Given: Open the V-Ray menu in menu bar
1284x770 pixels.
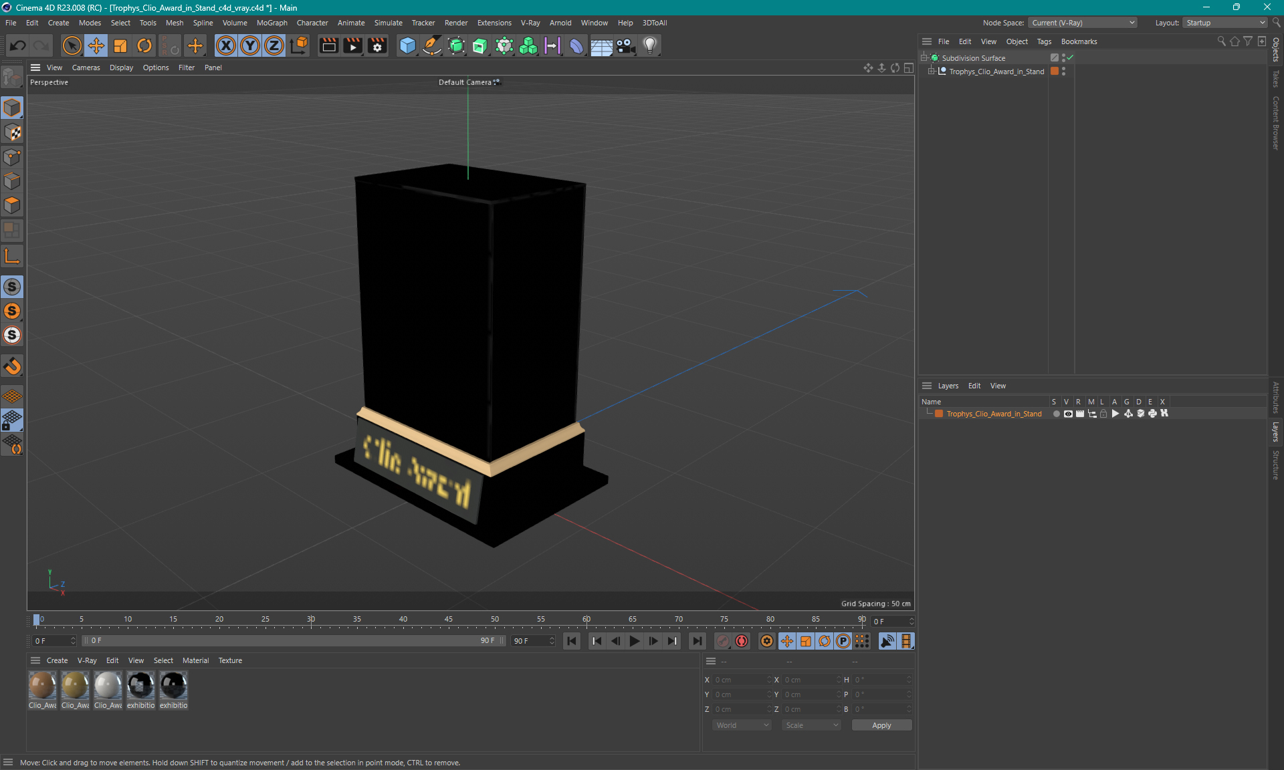Looking at the screenshot, I should click(x=530, y=23).
